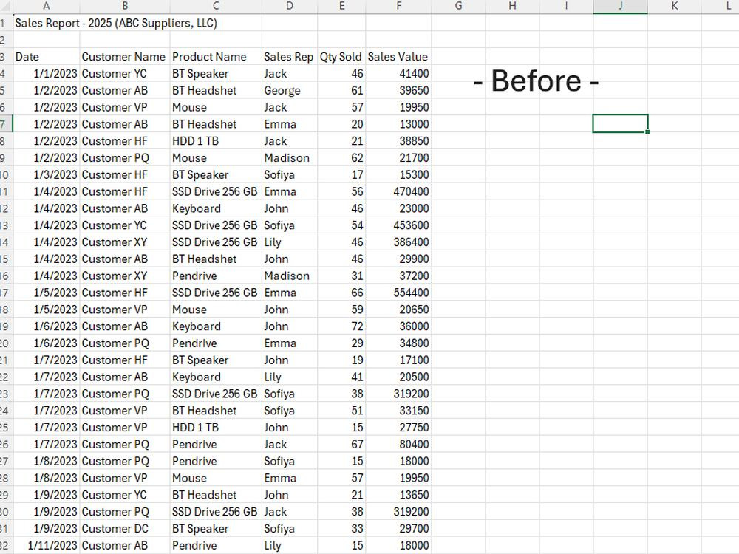Click sales value 34800
Viewport: 739px width, 554px height.
point(399,343)
